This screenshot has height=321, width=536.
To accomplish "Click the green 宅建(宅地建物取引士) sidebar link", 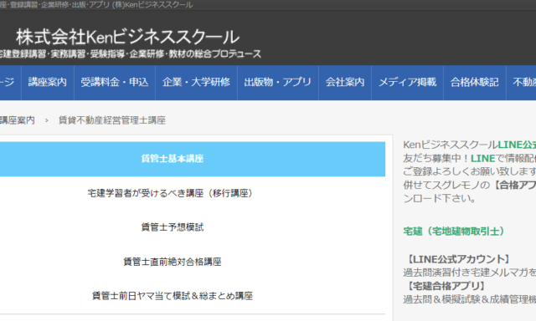I will point(455,232).
